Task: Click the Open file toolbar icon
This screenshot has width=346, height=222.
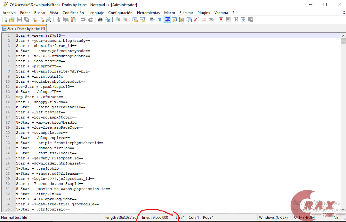Action: tap(12, 19)
